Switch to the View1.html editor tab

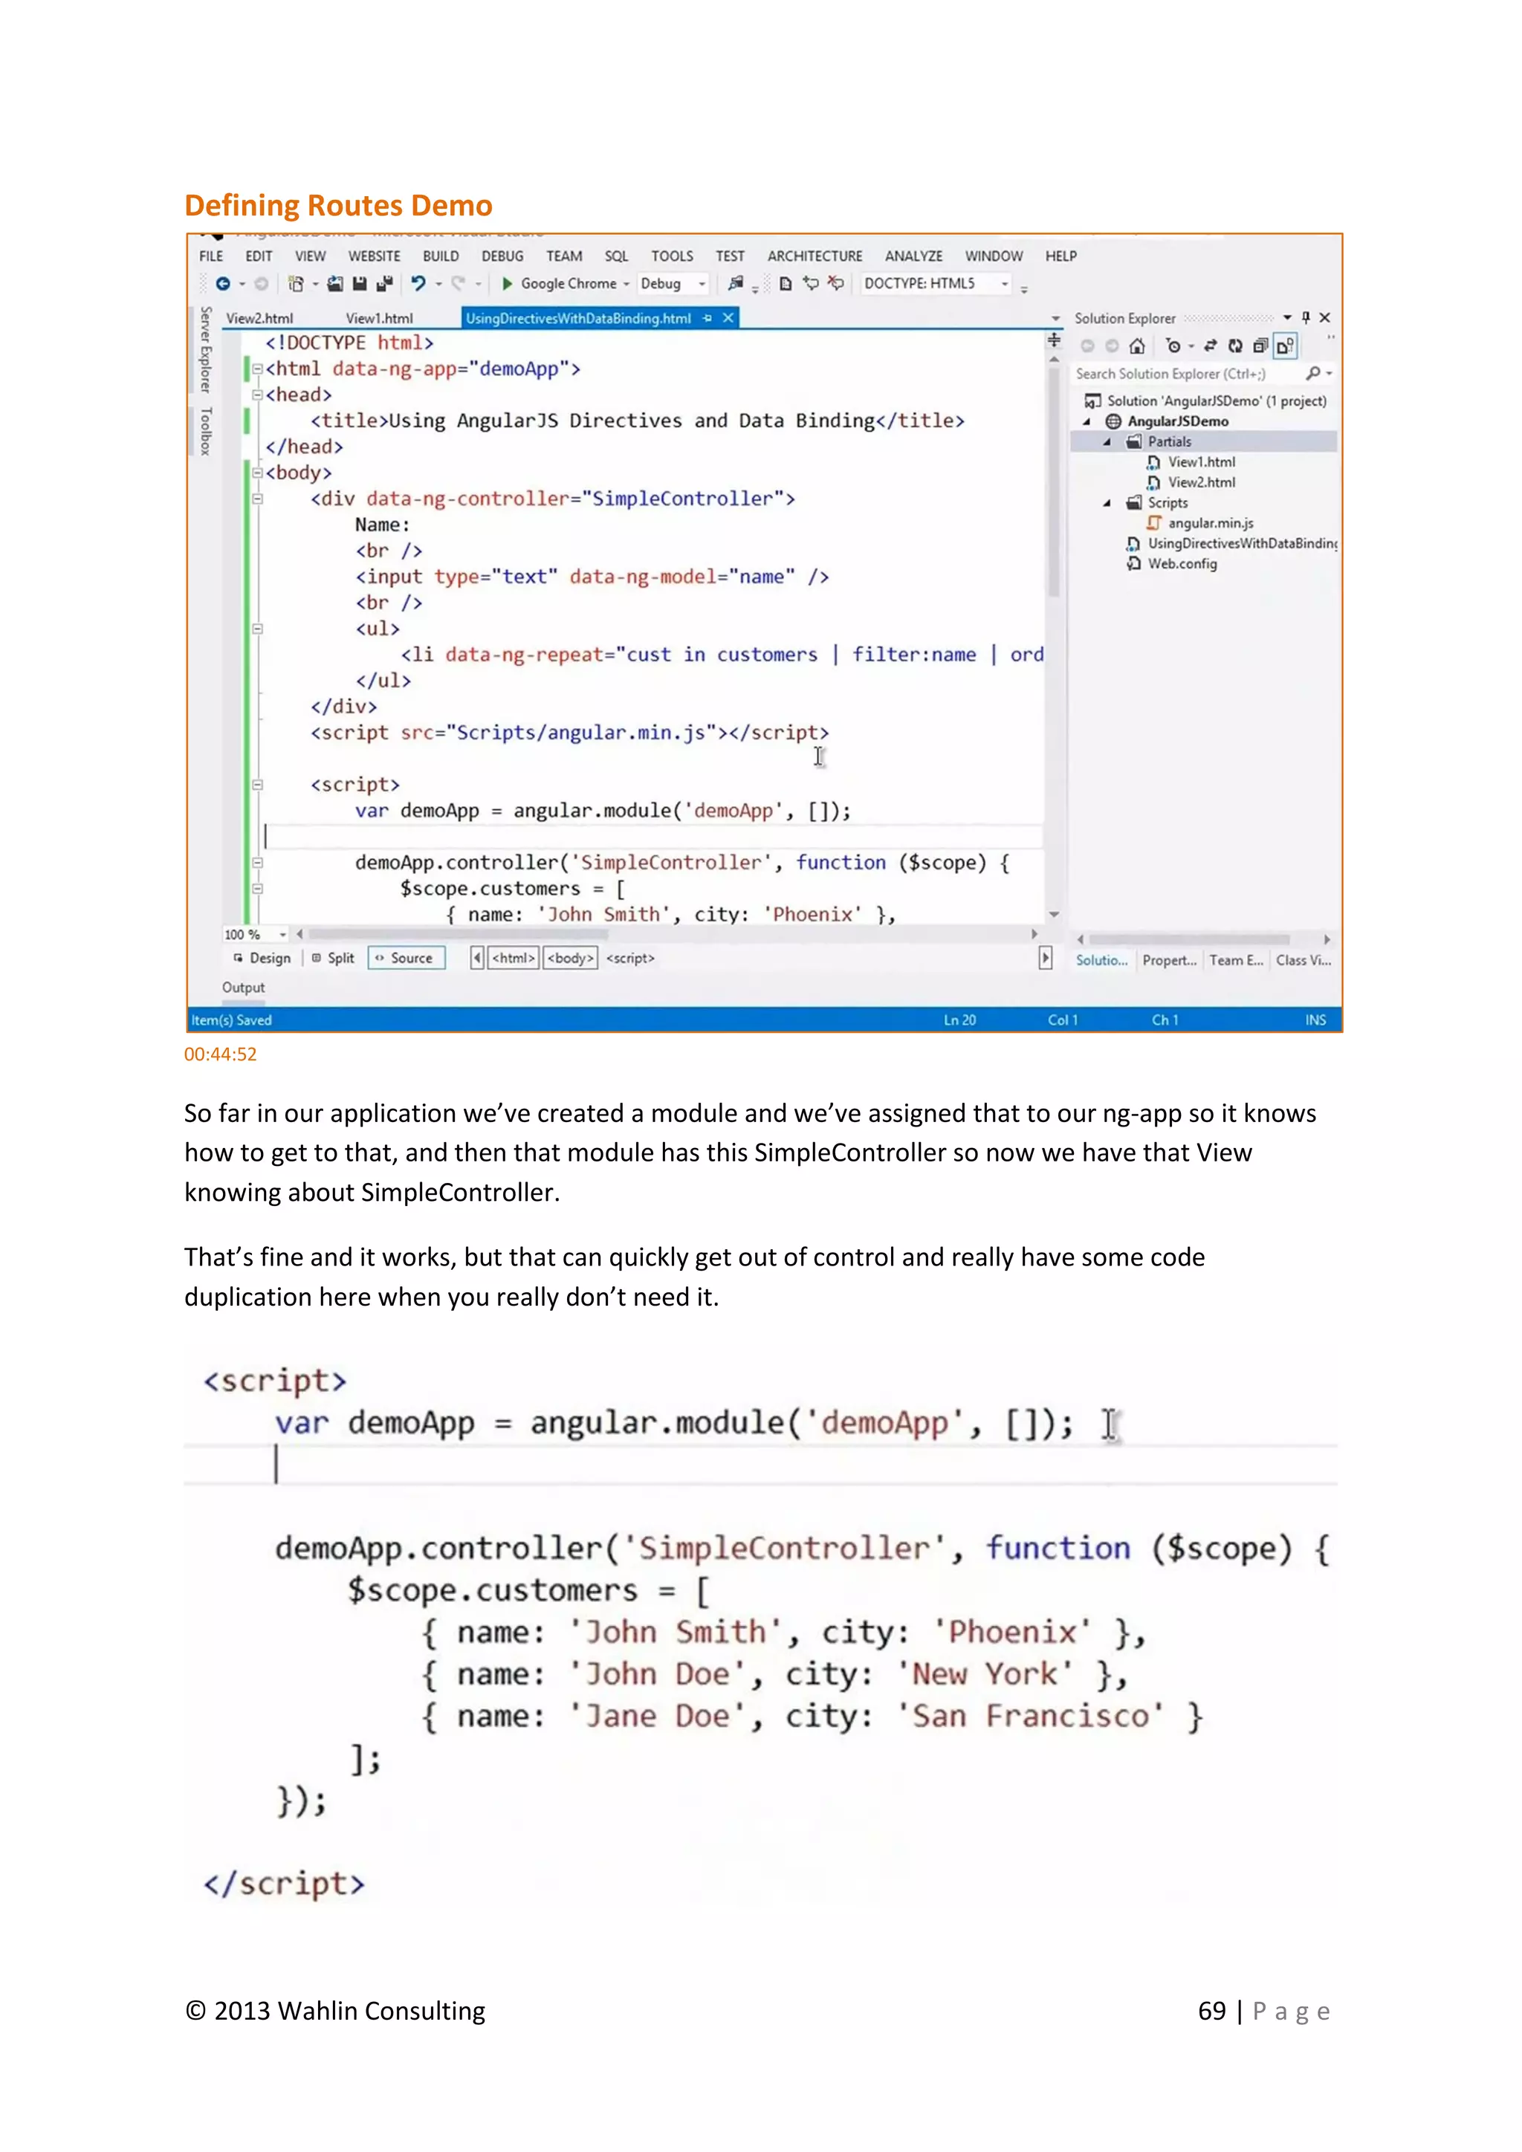378,319
